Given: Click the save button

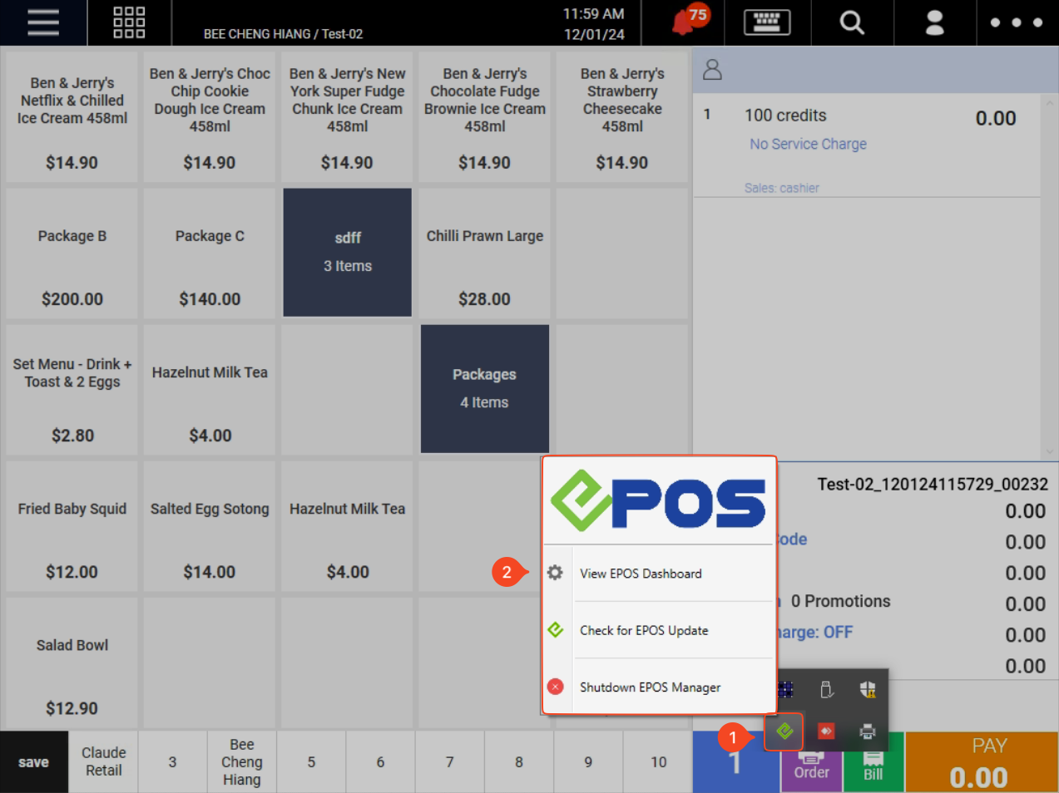Looking at the screenshot, I should pyautogui.click(x=34, y=762).
